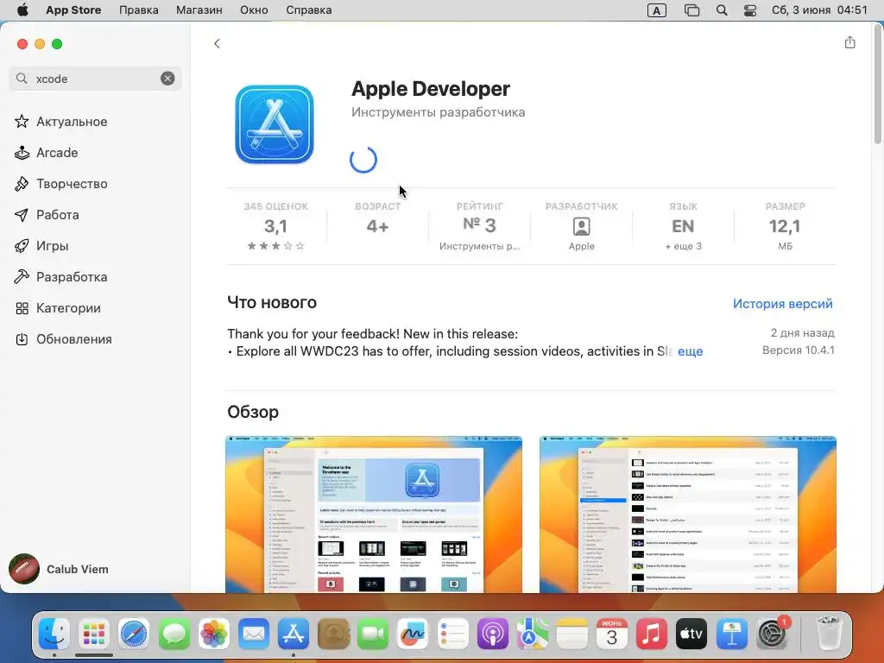Click the download progress spinner
884x663 pixels.
click(363, 160)
